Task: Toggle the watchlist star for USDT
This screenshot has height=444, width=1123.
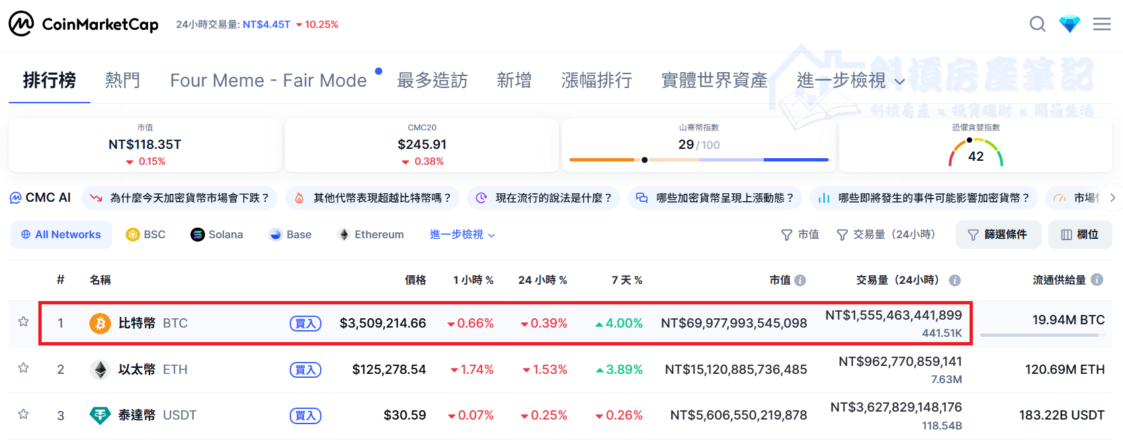Action: click(x=23, y=414)
